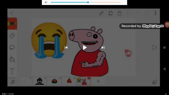Viewport: 169px width, 95px height.
Task: Skip to previous video
Action: click(x=66, y=47)
